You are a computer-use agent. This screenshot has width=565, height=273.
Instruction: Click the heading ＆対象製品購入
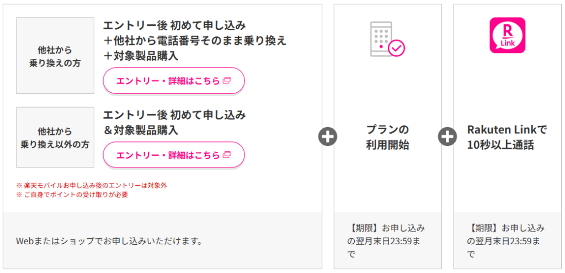(141, 130)
